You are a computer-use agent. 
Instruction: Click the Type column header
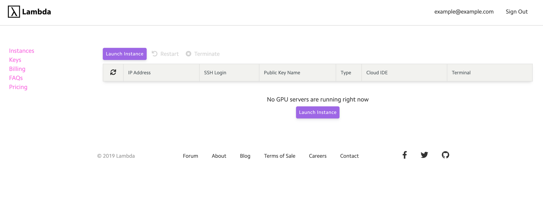point(349,73)
